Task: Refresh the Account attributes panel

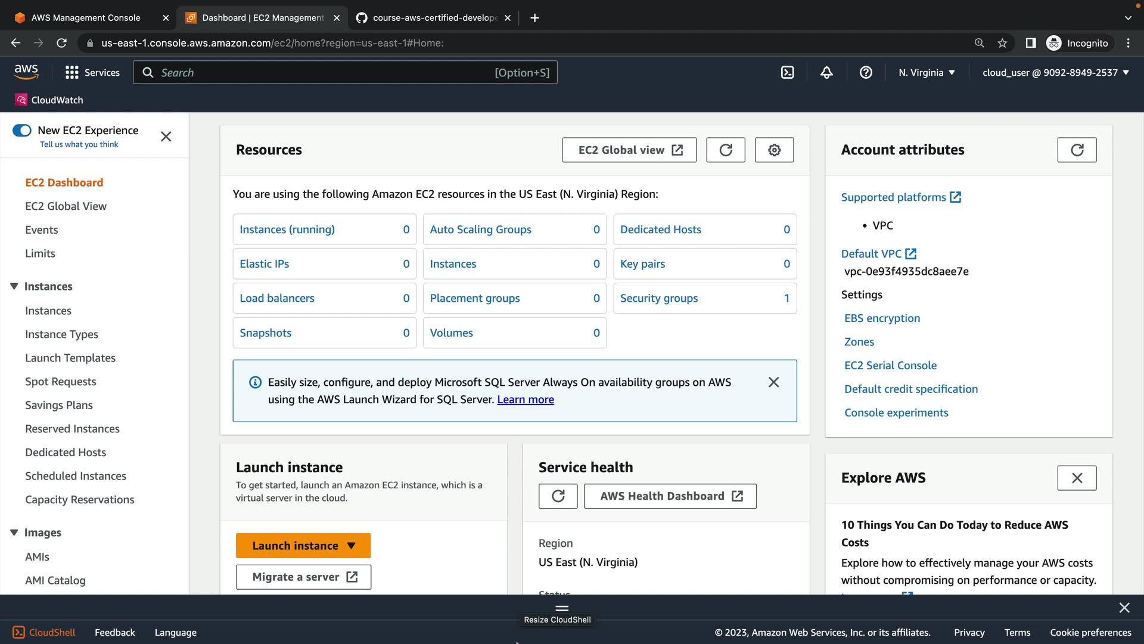Action: click(x=1077, y=150)
